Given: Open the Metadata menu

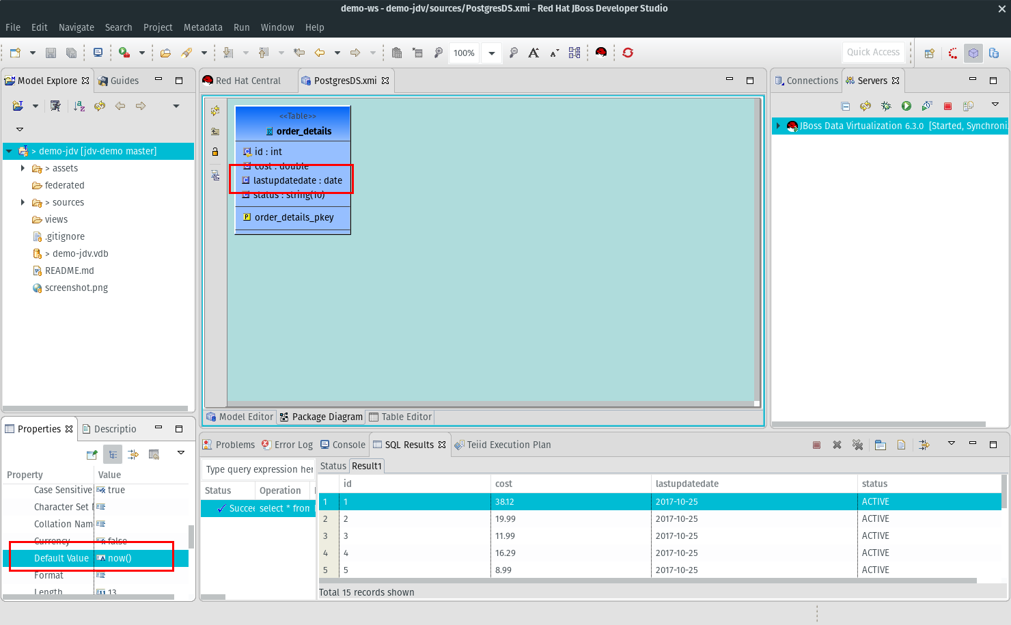Looking at the screenshot, I should tap(203, 27).
